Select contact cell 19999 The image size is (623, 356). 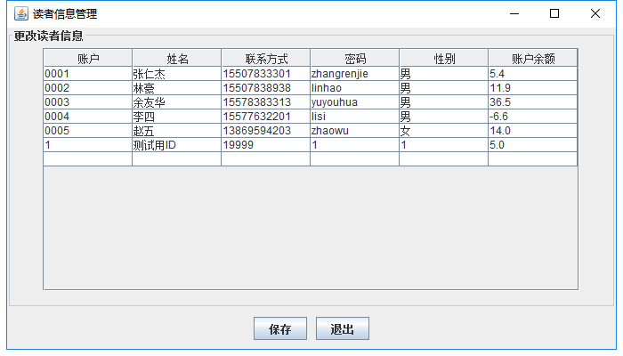tap(266, 145)
